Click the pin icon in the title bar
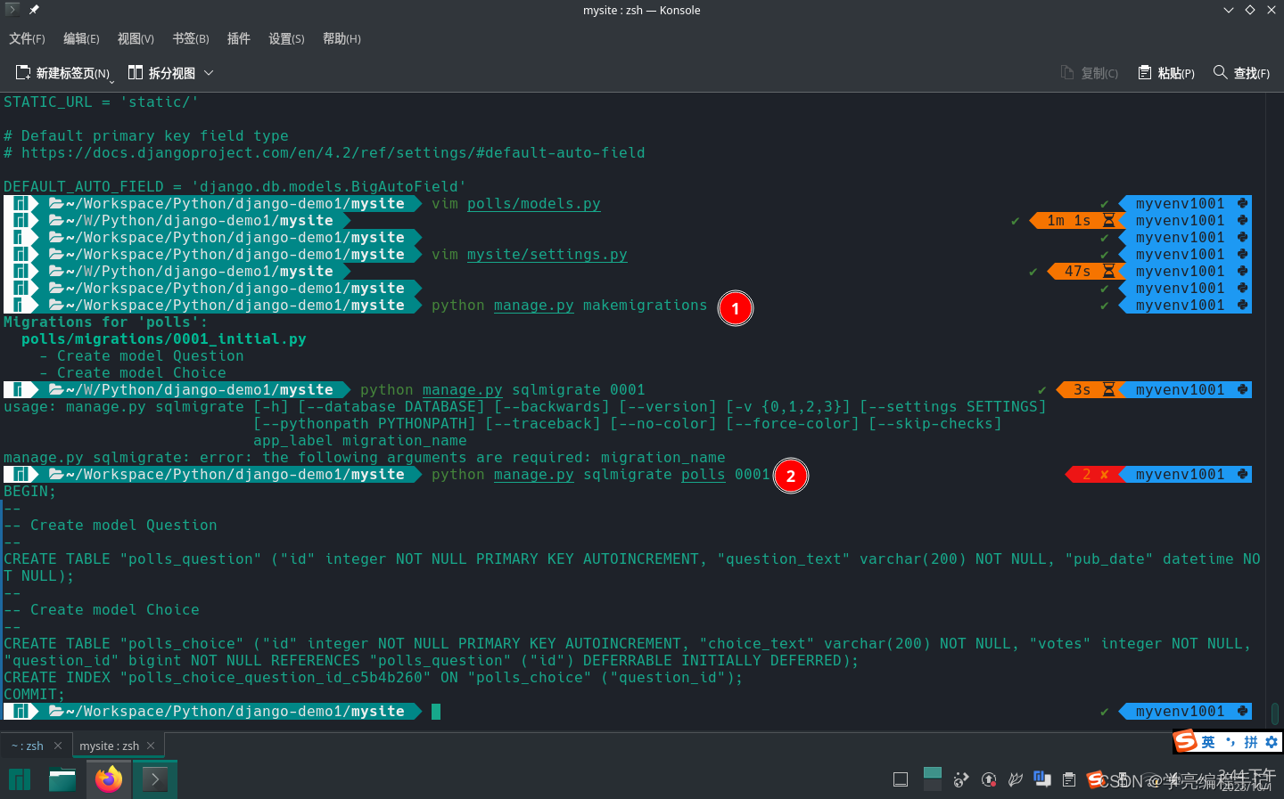This screenshot has width=1284, height=799. (x=34, y=10)
